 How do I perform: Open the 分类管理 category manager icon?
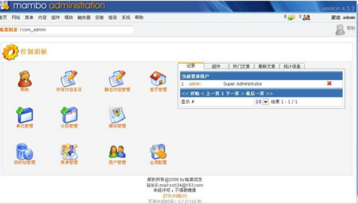69,115
